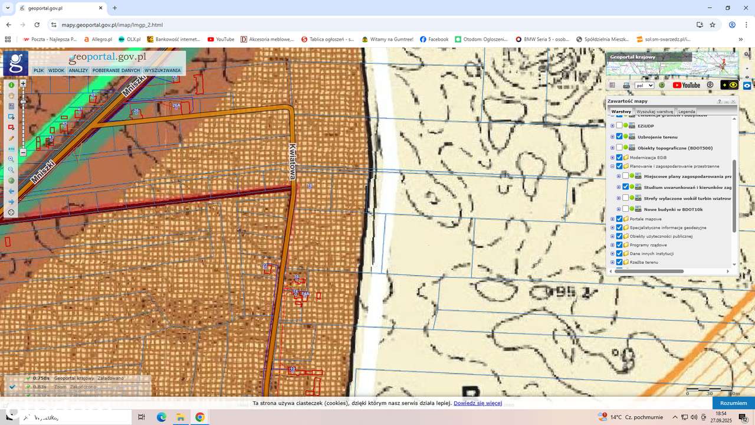Open the WIDOK menu
Image resolution: width=755 pixels, height=425 pixels.
click(x=57, y=70)
